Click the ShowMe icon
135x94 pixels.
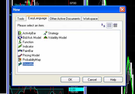point(20,64)
